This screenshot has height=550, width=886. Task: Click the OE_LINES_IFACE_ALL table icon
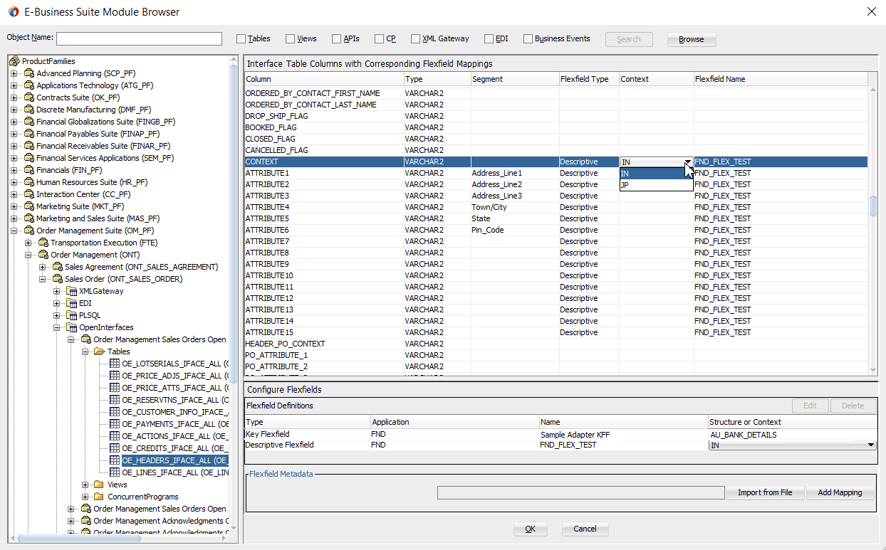(115, 472)
